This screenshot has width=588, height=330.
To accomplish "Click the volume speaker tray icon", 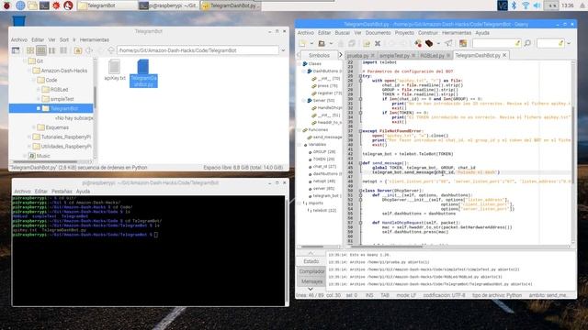I will point(537,5).
